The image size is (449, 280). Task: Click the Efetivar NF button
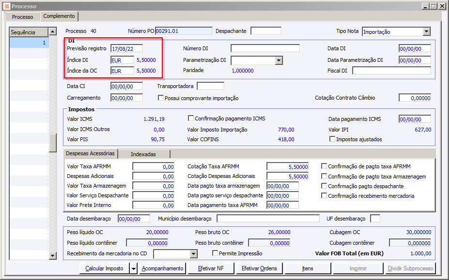click(x=211, y=268)
